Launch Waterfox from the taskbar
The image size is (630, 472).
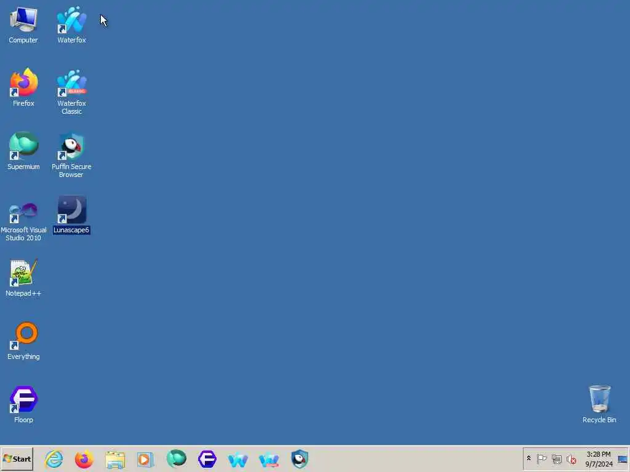point(238,458)
